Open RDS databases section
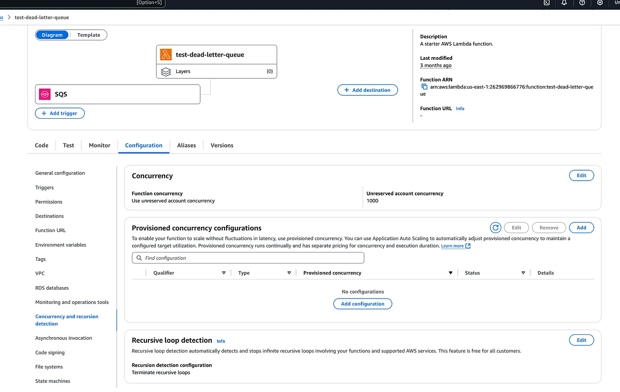Image resolution: width=620 pixels, height=392 pixels. [x=52, y=288]
